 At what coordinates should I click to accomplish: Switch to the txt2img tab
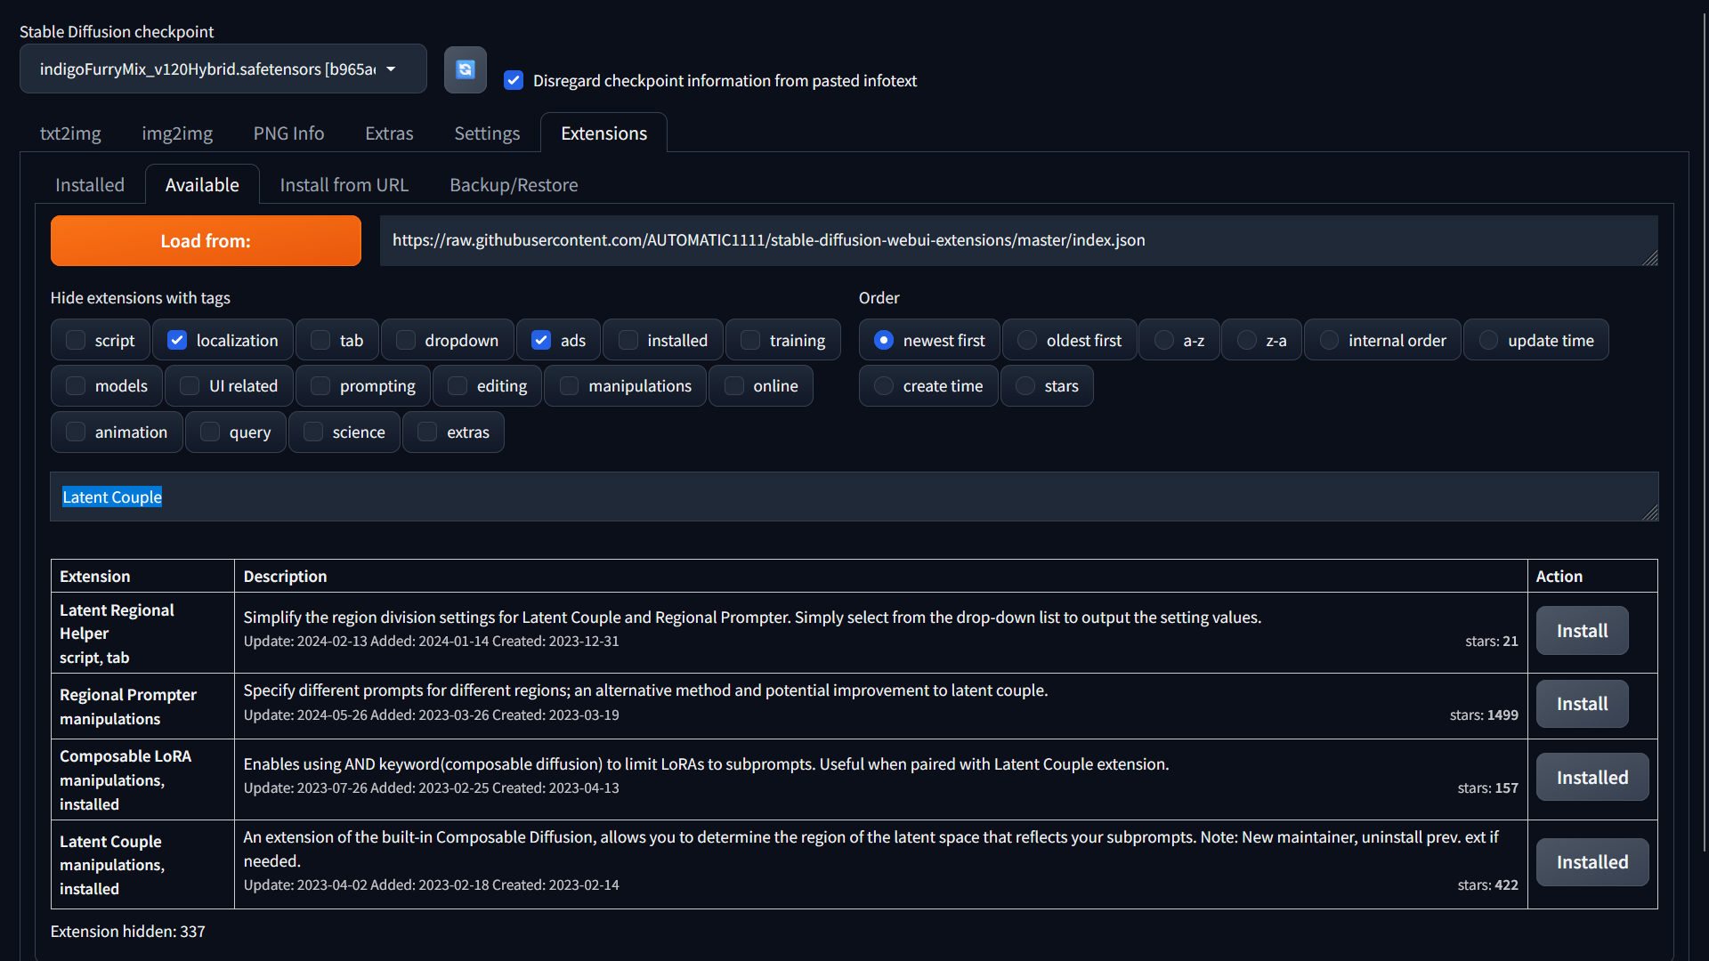pyautogui.click(x=70, y=133)
